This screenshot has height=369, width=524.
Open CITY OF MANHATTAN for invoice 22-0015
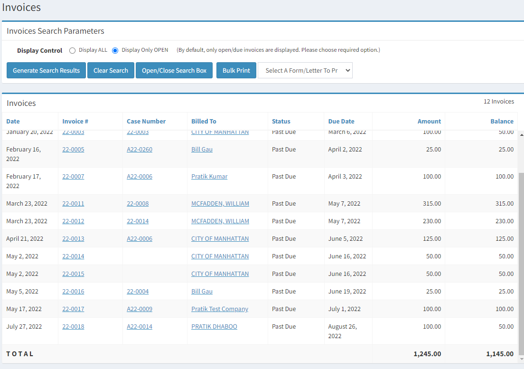tap(220, 274)
